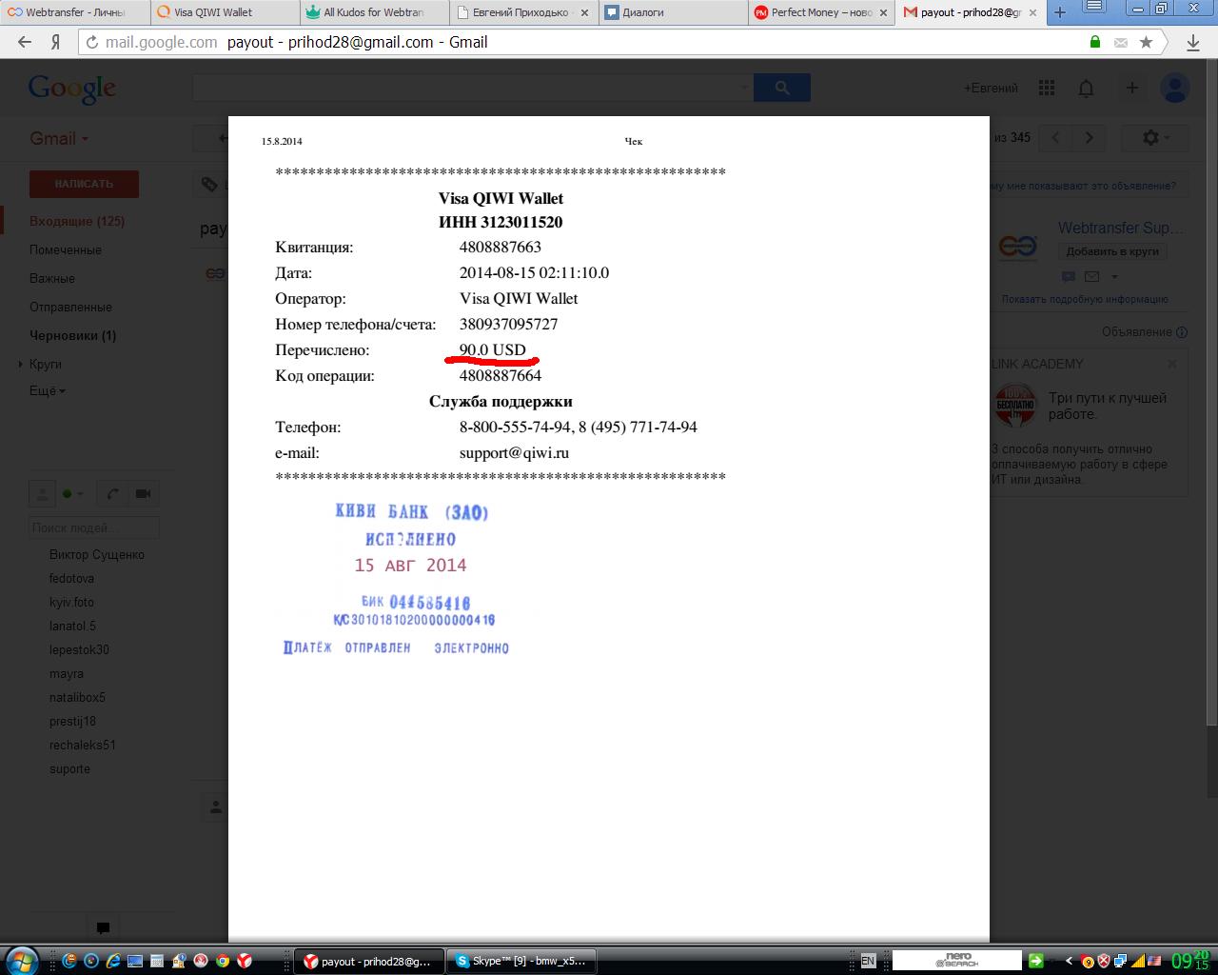This screenshot has width=1218, height=975.
Task: Open chat with lepestok30
Action: point(79,649)
